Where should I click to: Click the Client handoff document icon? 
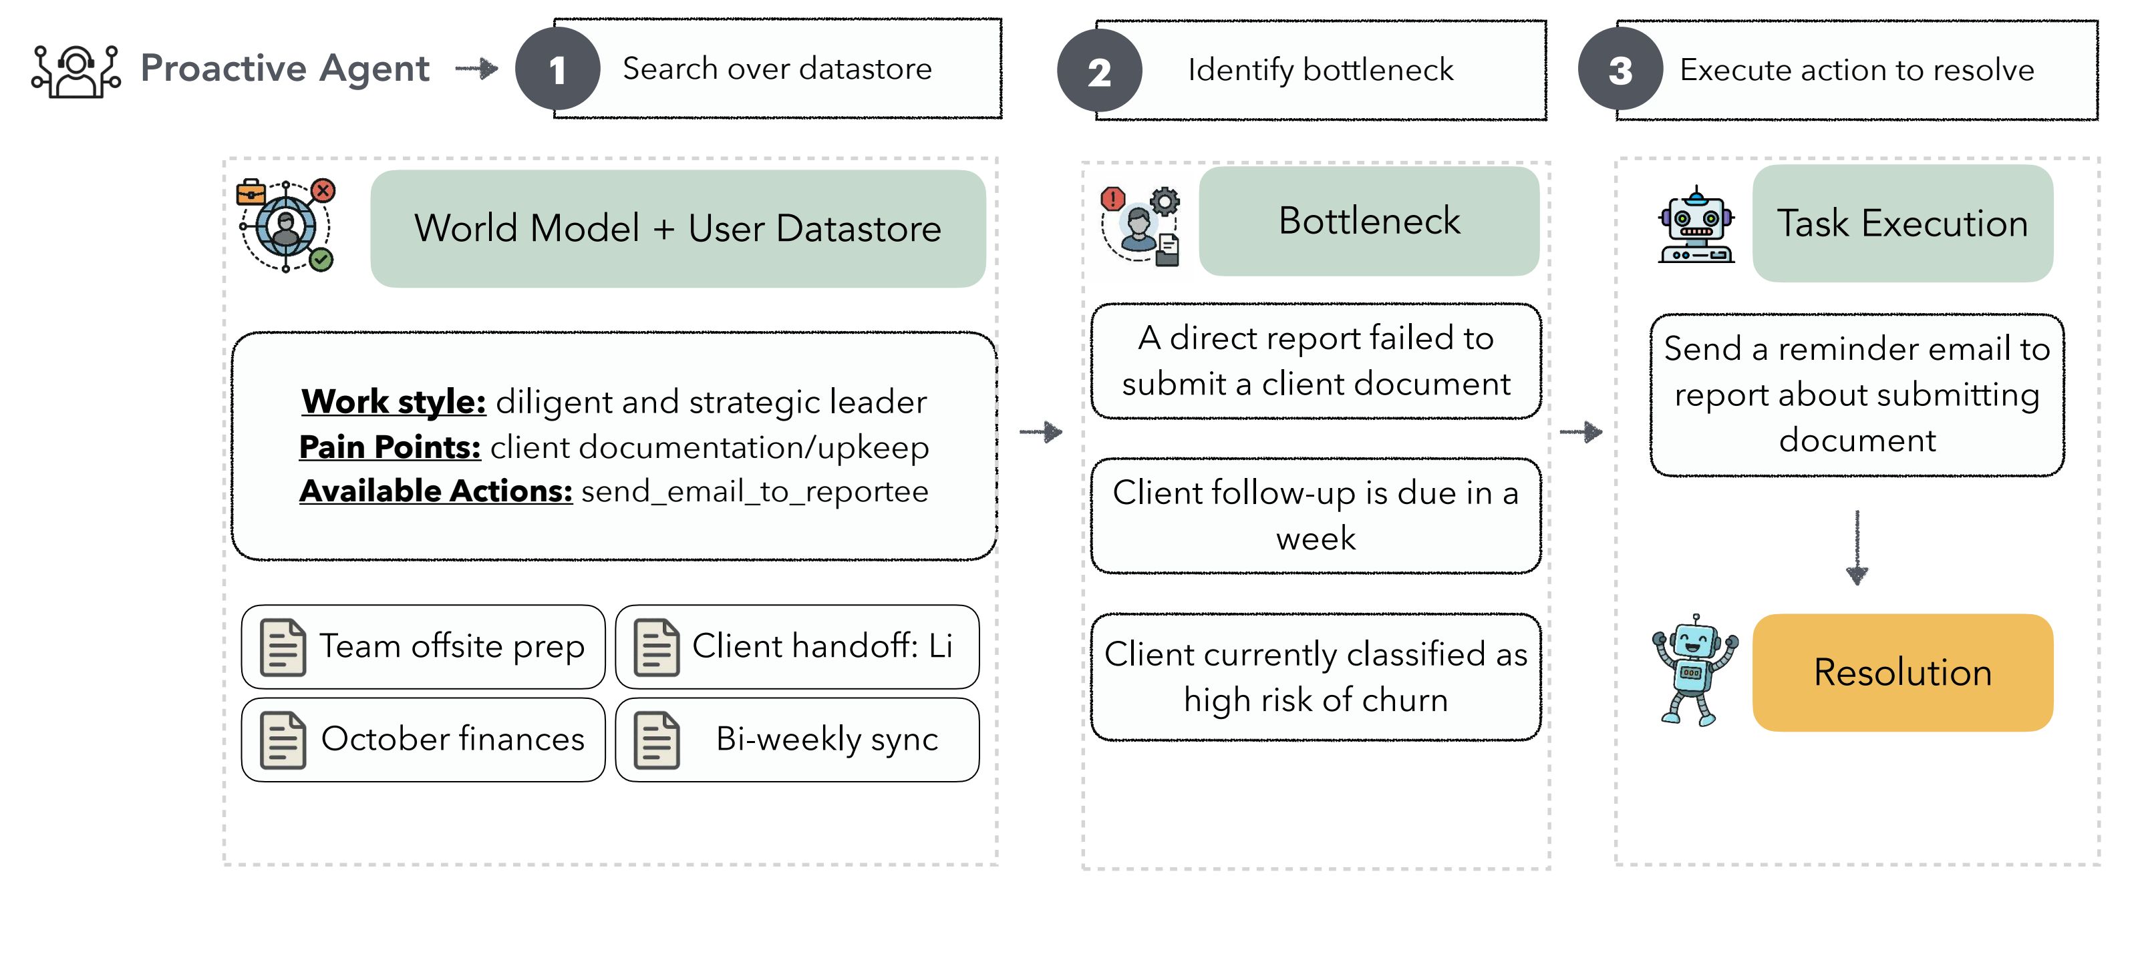(657, 647)
